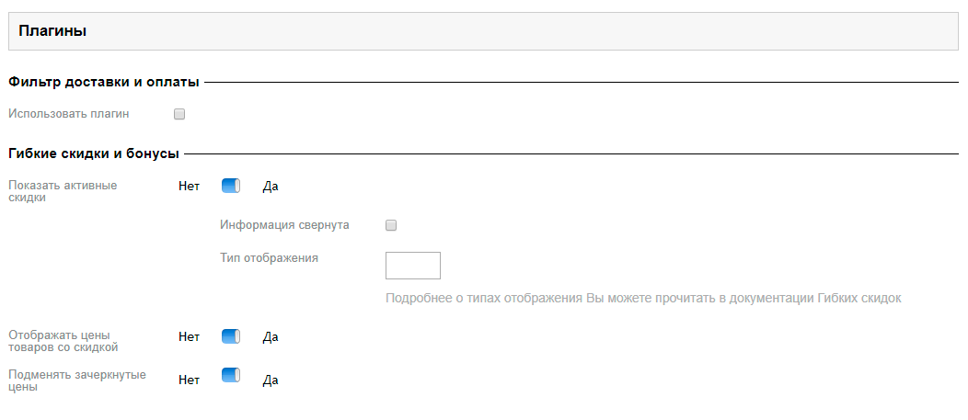Click the 'Тип отображения' label

270,258
